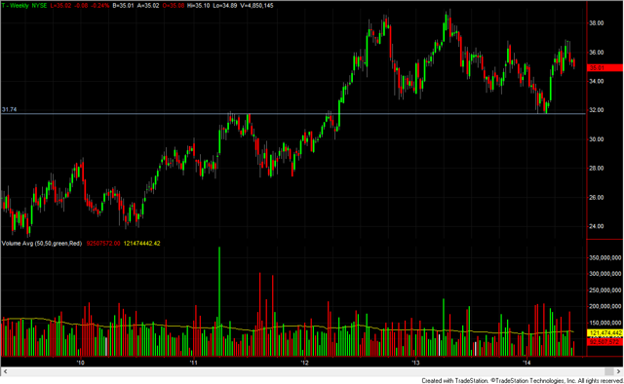This screenshot has height=384, width=624.
Task: Click the 'Lo=34.89' low value
Action: [x=226, y=6]
